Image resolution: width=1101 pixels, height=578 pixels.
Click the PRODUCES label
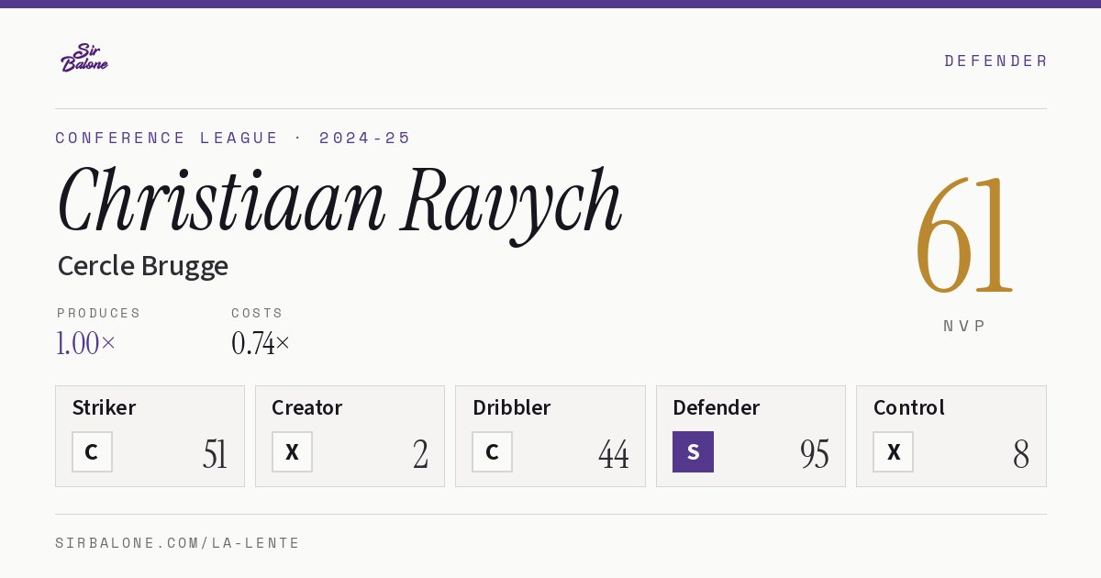pos(99,313)
